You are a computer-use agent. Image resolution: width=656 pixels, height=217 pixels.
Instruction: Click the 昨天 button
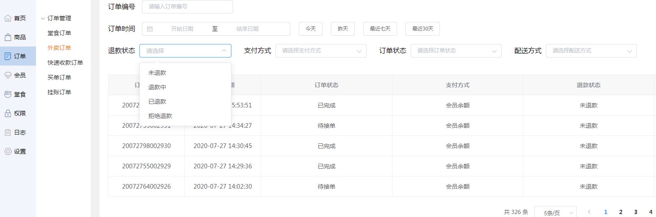tap(343, 29)
